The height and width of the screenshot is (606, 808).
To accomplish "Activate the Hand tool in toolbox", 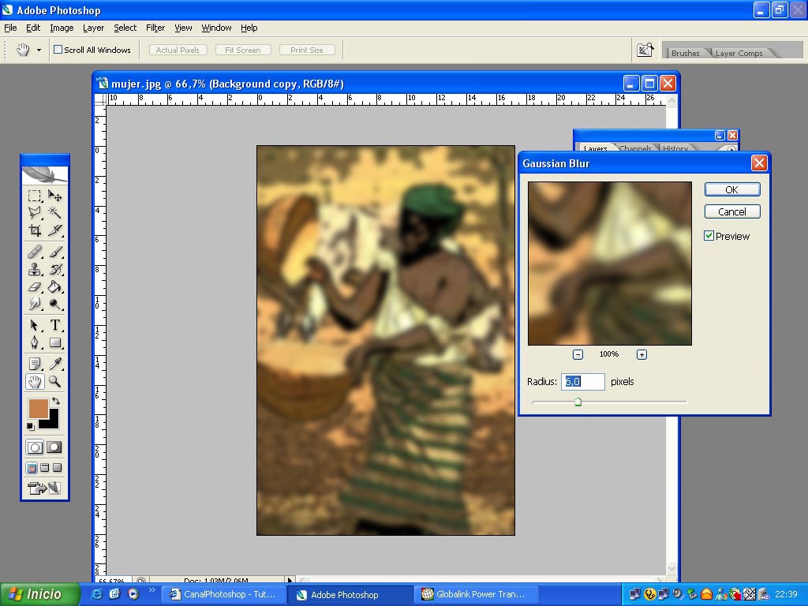I will pos(35,382).
